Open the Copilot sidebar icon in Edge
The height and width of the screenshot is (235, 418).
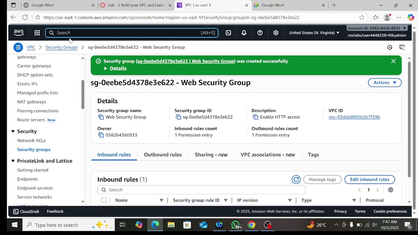411,17
